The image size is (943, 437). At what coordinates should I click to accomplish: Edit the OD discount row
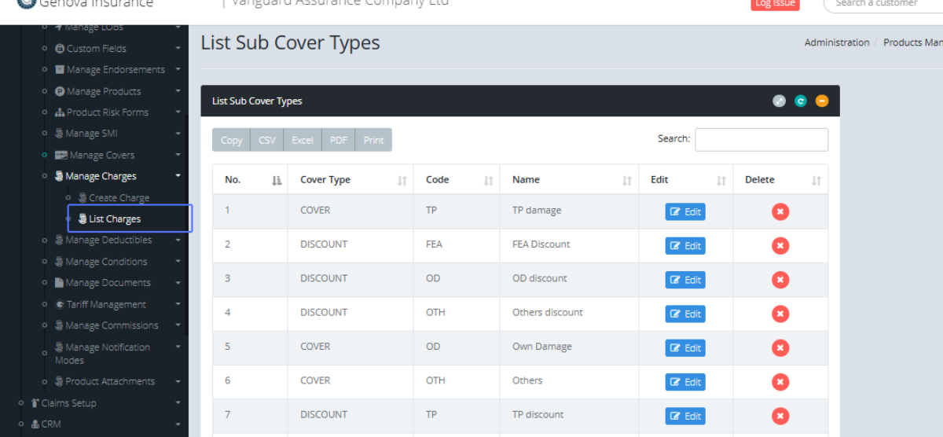click(x=685, y=280)
